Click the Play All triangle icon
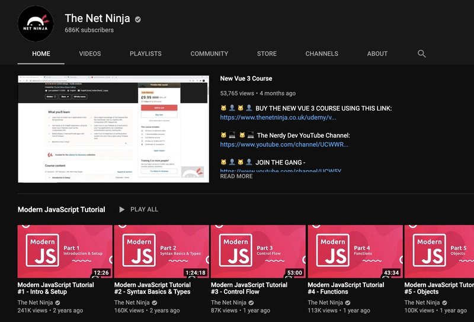The width and height of the screenshot is (474, 322). click(122, 210)
